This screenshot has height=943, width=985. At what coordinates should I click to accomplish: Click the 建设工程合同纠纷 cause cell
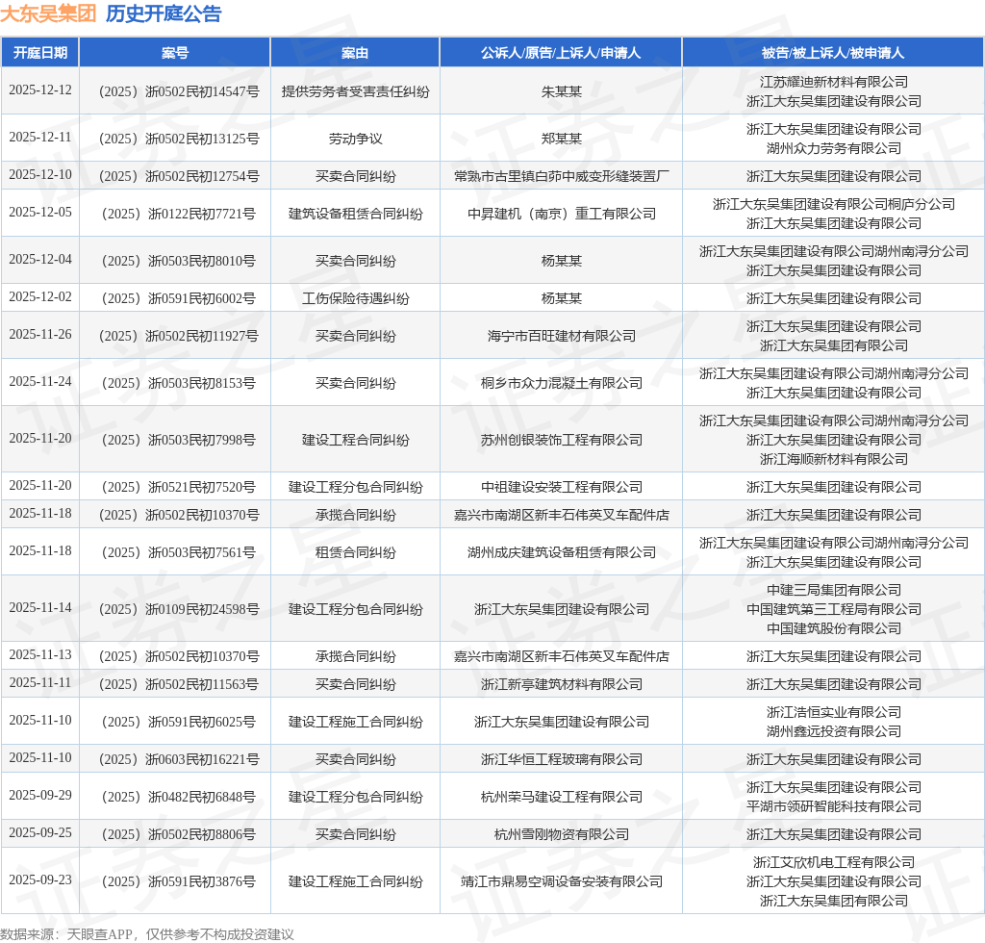tap(355, 441)
